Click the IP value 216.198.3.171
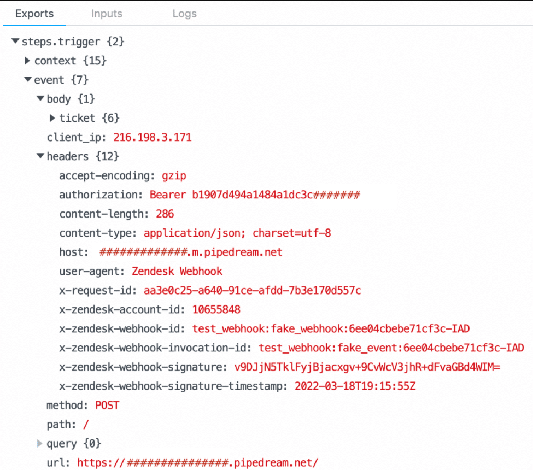533x470 pixels. [153, 137]
